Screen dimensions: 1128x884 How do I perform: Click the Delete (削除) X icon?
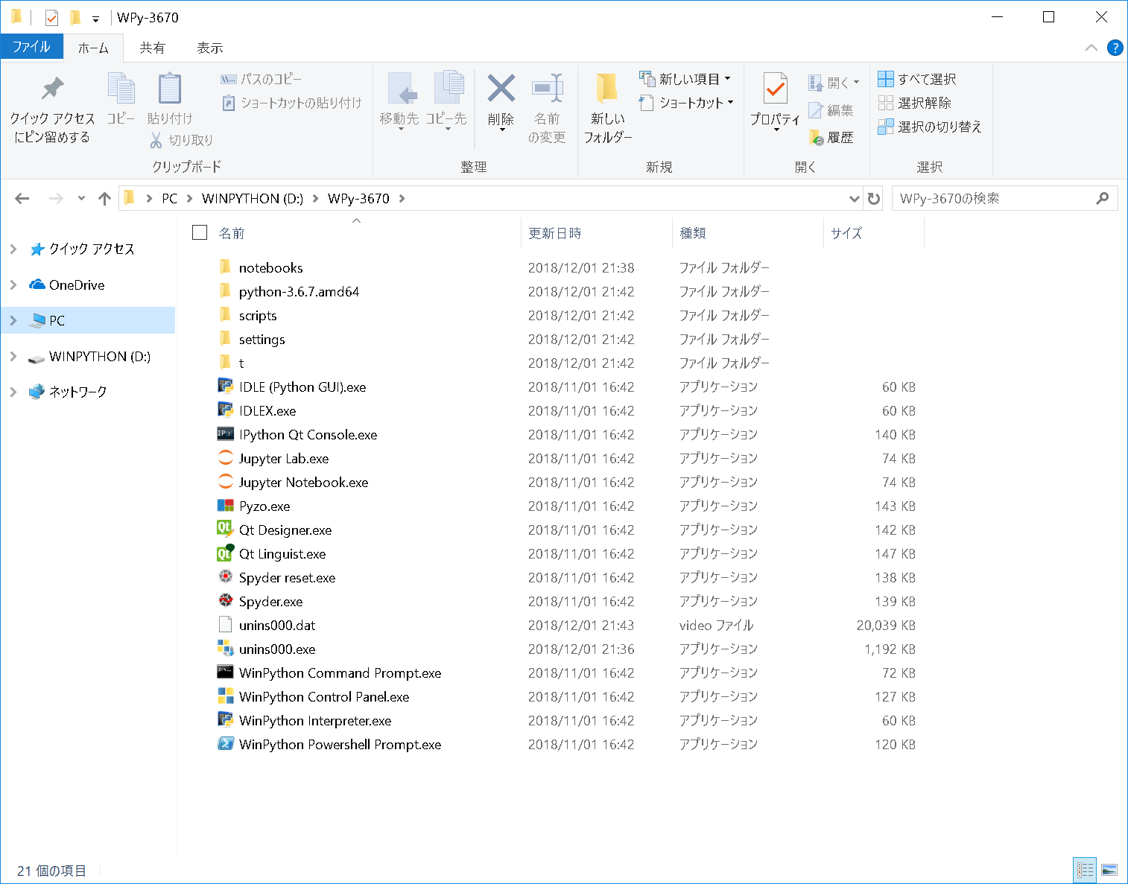(x=501, y=89)
